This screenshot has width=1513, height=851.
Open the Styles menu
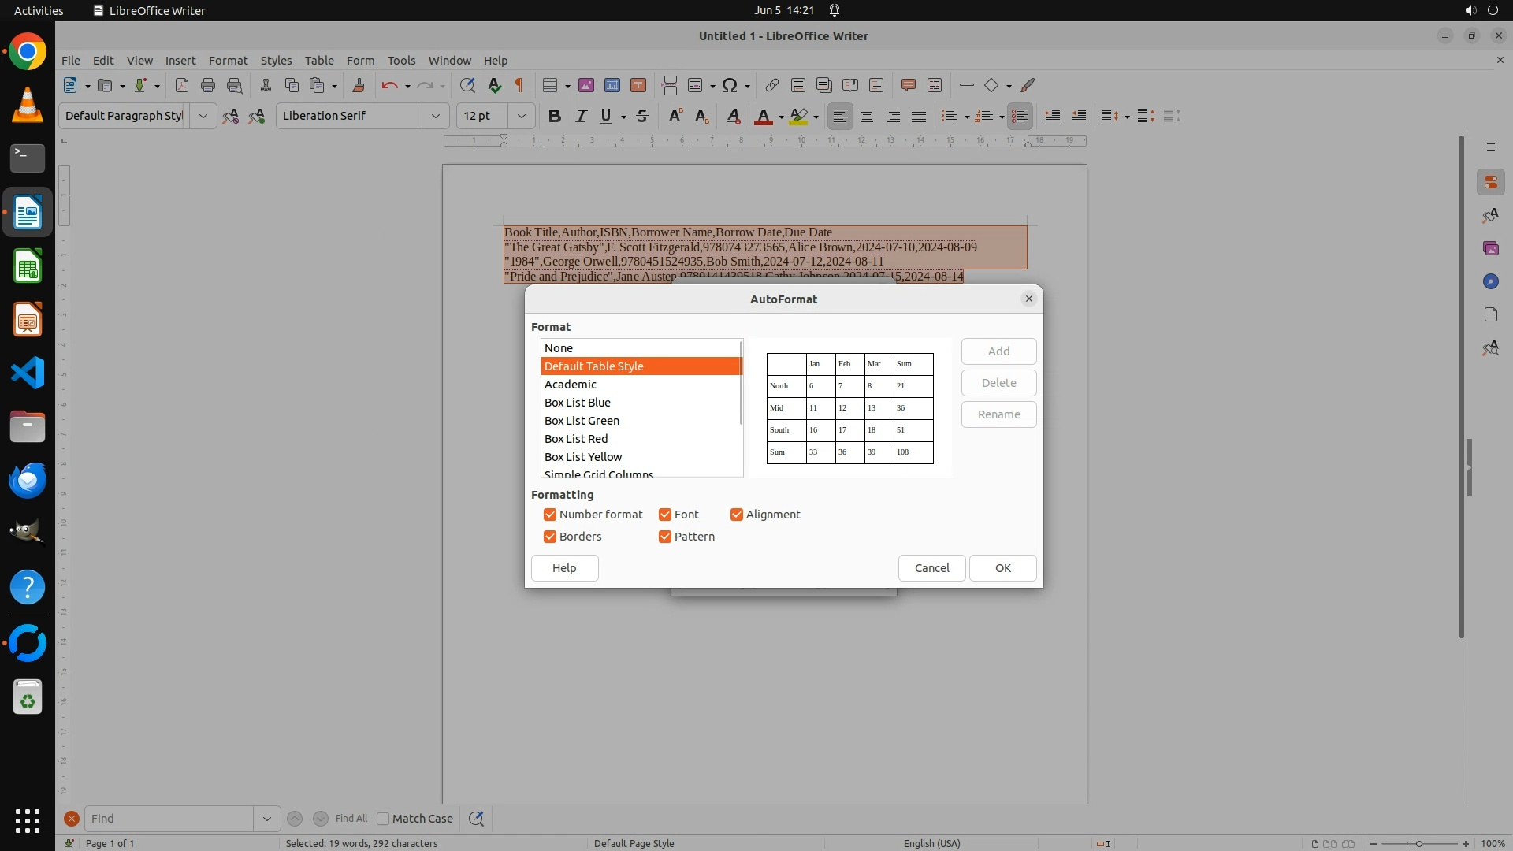pyautogui.click(x=276, y=60)
